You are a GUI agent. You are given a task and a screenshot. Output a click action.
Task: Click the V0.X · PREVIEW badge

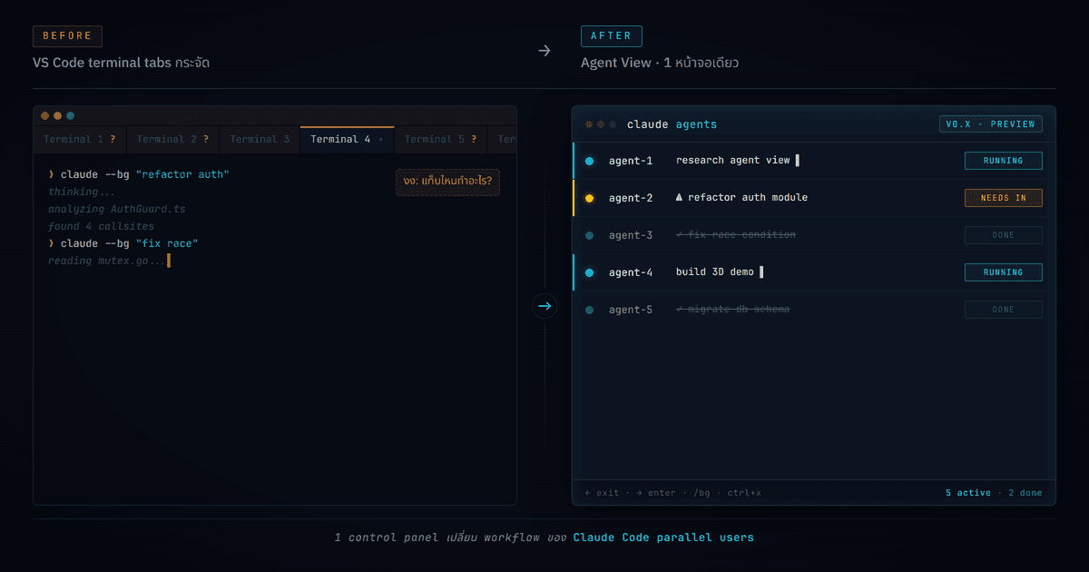[x=991, y=124]
